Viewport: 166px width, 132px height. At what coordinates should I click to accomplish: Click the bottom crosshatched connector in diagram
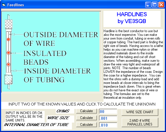[x=8, y=79]
